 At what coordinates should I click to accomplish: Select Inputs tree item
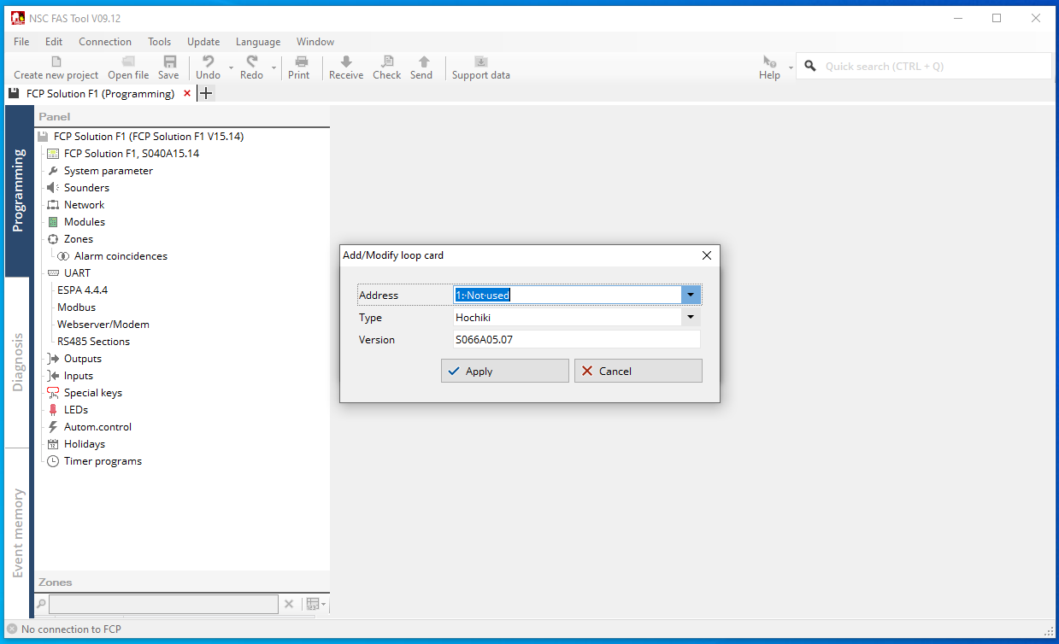tap(79, 375)
